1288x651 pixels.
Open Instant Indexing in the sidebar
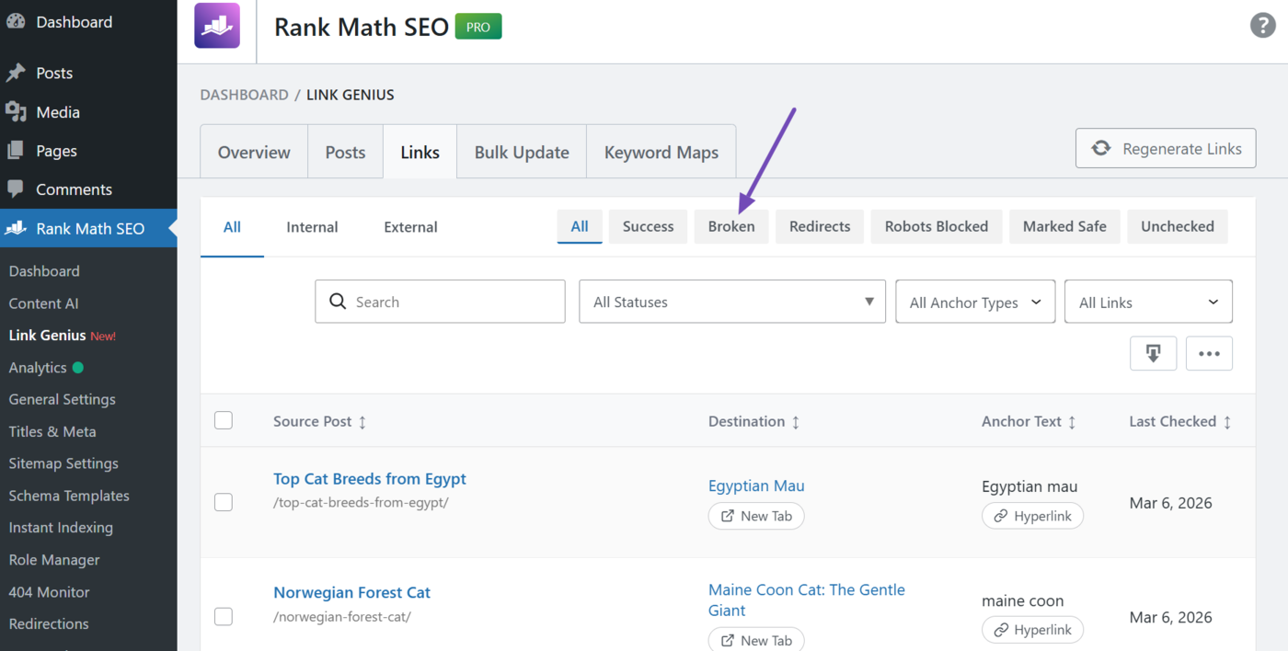(61, 528)
